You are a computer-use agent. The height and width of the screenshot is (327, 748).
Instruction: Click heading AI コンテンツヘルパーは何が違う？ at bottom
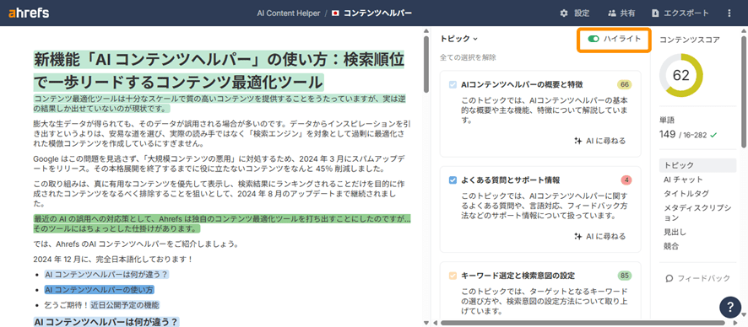click(106, 322)
